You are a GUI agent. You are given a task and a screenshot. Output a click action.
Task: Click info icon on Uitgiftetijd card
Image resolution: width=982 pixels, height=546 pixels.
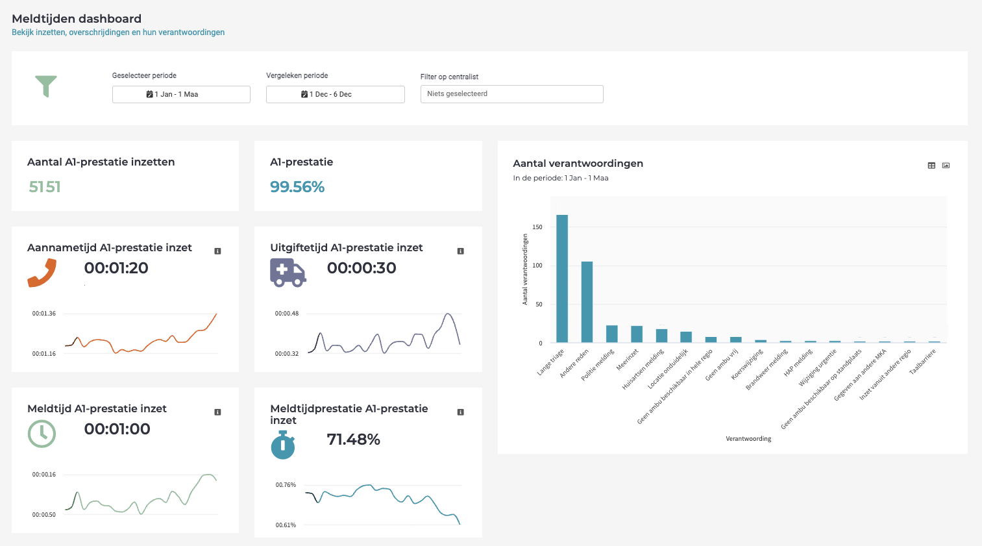pyautogui.click(x=460, y=251)
